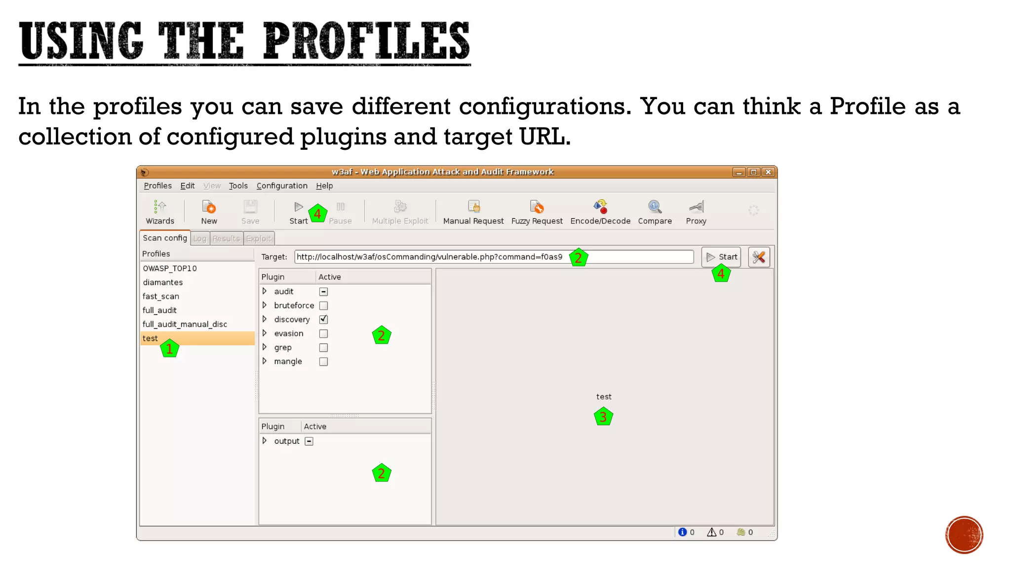Expand the output plugin tree

(x=265, y=441)
